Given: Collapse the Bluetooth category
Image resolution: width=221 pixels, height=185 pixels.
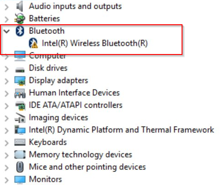Looking at the screenshot, I should tap(6, 31).
